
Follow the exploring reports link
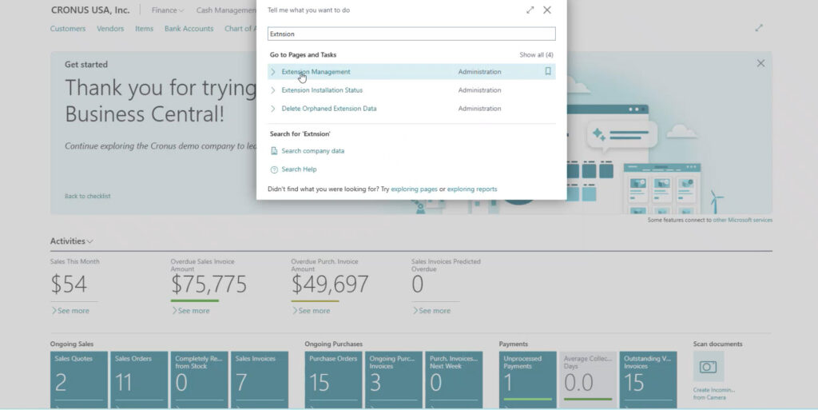click(x=472, y=189)
